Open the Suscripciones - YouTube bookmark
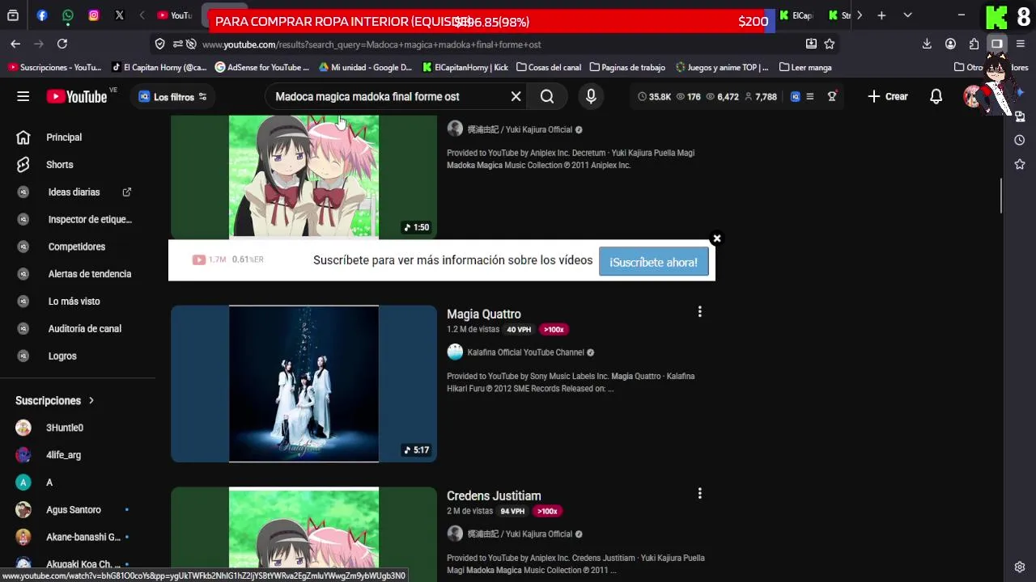The height and width of the screenshot is (582, 1036). pyautogui.click(x=54, y=68)
